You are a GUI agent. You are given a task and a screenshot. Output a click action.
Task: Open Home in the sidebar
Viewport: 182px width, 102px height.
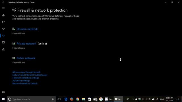pos(3,15)
